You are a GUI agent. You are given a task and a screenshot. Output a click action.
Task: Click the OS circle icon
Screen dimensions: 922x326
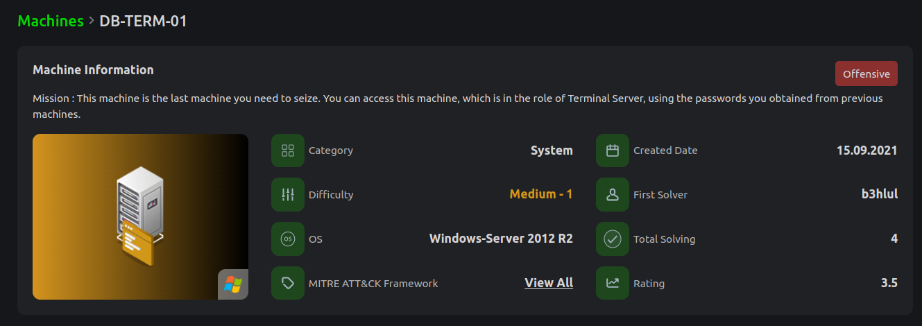click(288, 239)
